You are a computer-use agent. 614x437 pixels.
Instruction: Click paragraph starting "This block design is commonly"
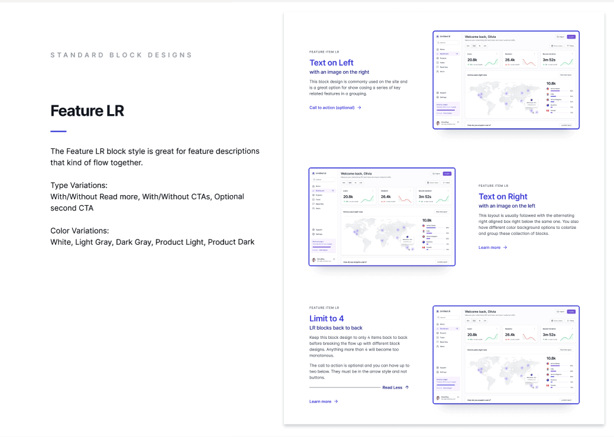[358, 88]
